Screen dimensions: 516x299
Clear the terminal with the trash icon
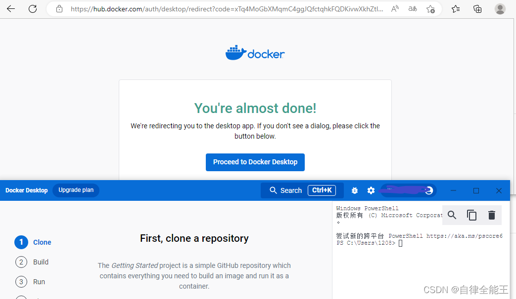coord(491,215)
